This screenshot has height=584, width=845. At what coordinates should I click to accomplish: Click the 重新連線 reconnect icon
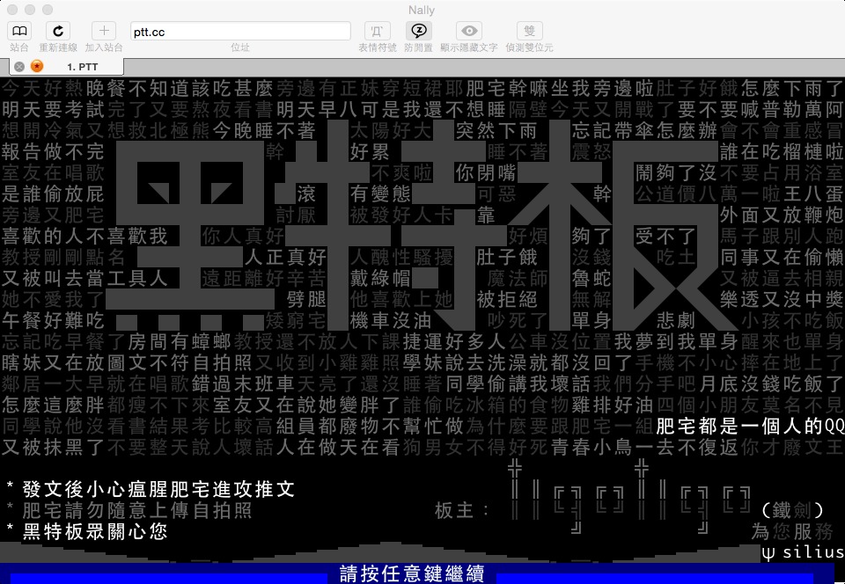click(58, 31)
